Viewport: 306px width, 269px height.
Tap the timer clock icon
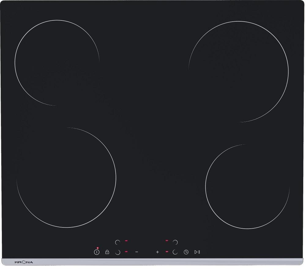186,252
